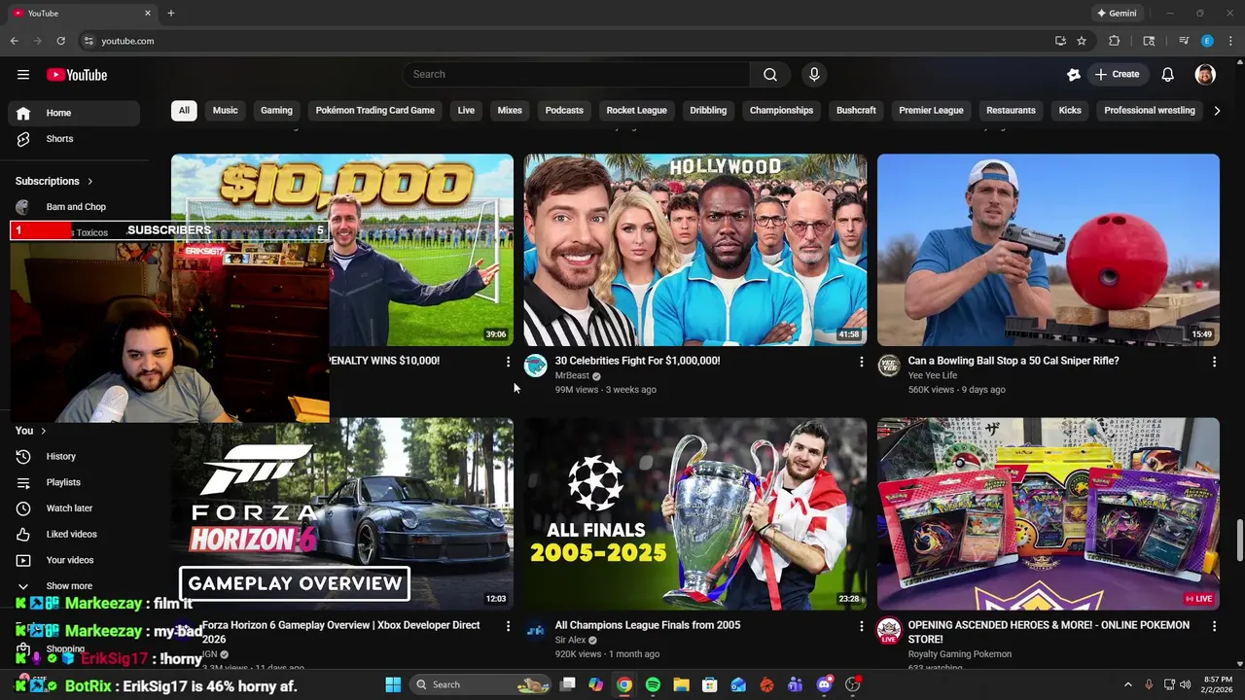Image resolution: width=1245 pixels, height=700 pixels.
Task: Open Forza Horizon 6 Gameplay Overview title
Action: point(340,632)
